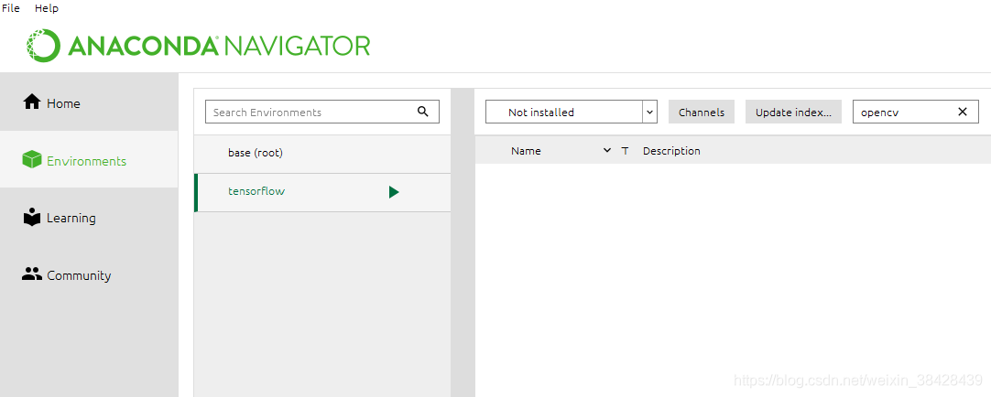991x397 pixels.
Task: Click the Learning book icon
Action: (x=32, y=217)
